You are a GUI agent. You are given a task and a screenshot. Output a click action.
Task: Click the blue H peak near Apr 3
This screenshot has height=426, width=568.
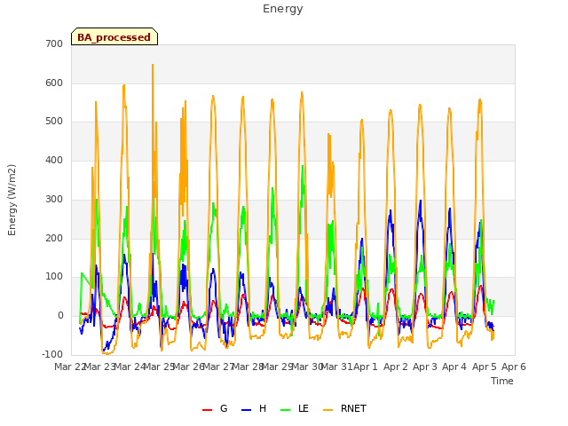tap(421, 201)
